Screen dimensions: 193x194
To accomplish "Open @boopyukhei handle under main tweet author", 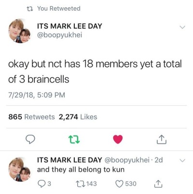I will [x=60, y=35].
